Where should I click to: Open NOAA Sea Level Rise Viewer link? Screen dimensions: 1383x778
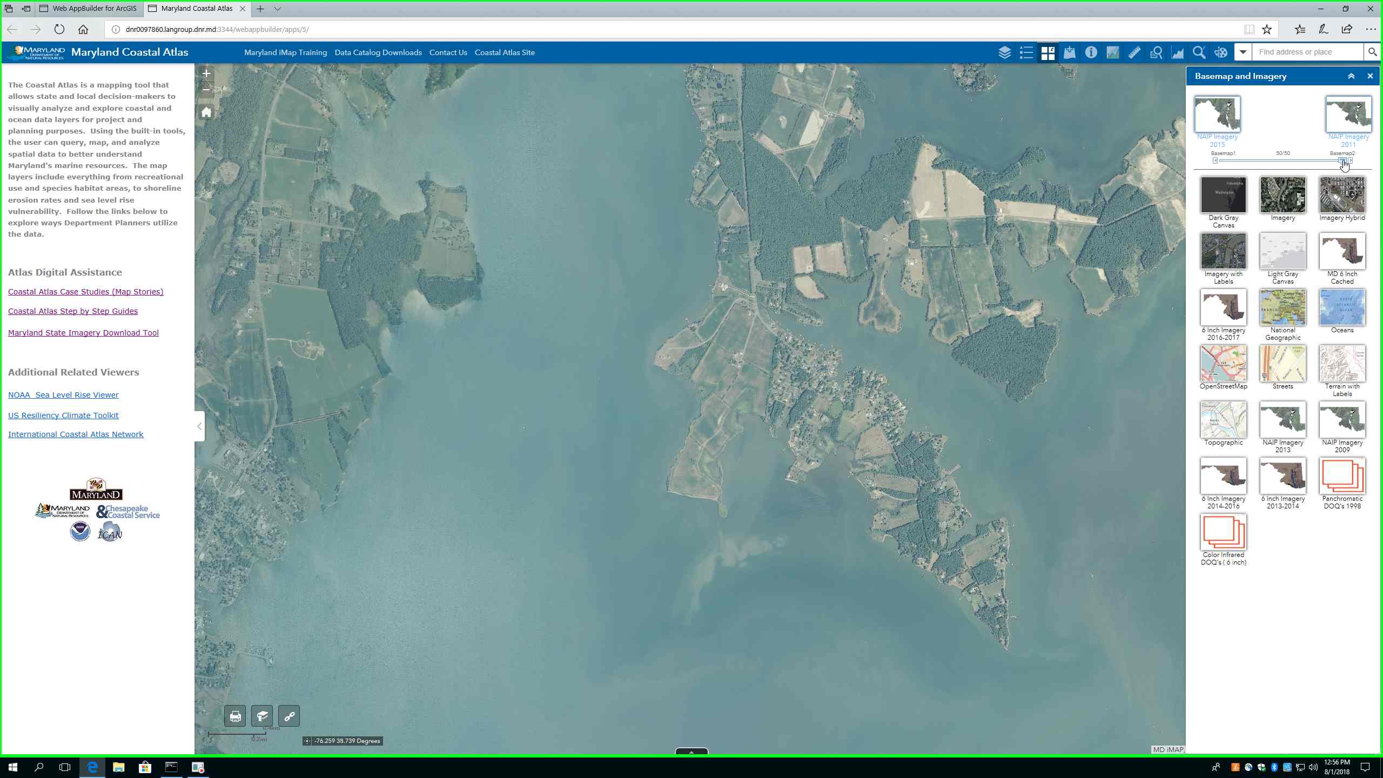[x=63, y=395]
